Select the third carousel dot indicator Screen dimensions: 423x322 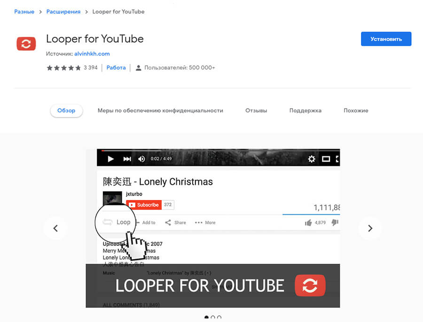pos(219,317)
